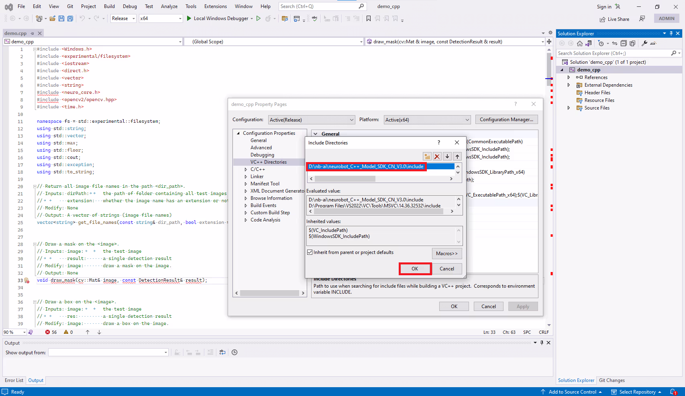Click Show All Files icon in Solution Explorer
This screenshot has width=685, height=396.
632,43
